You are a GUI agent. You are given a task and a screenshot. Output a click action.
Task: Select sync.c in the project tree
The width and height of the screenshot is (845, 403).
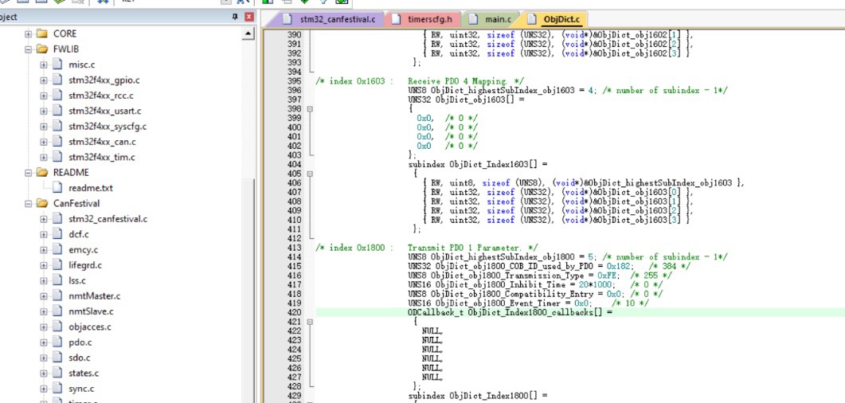(81, 389)
